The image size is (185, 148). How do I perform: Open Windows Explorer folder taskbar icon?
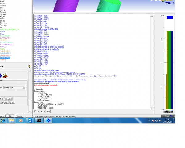tap(11, 121)
